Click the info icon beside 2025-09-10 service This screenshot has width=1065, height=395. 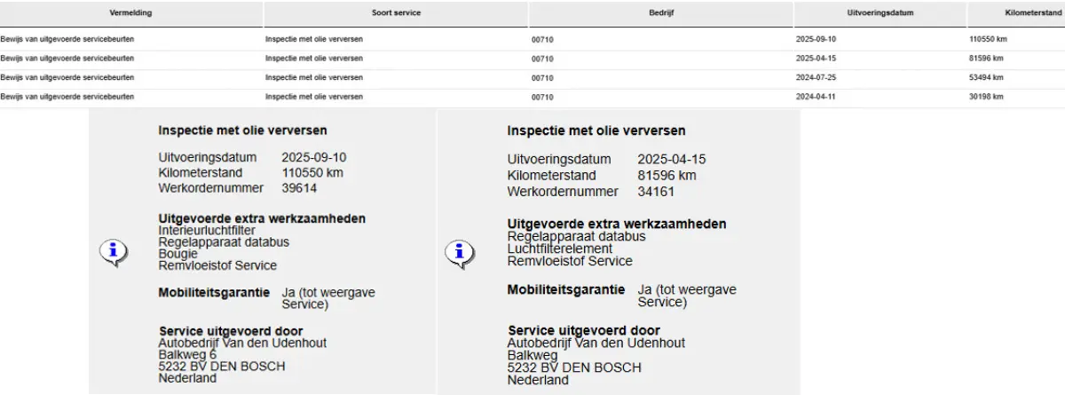113,253
